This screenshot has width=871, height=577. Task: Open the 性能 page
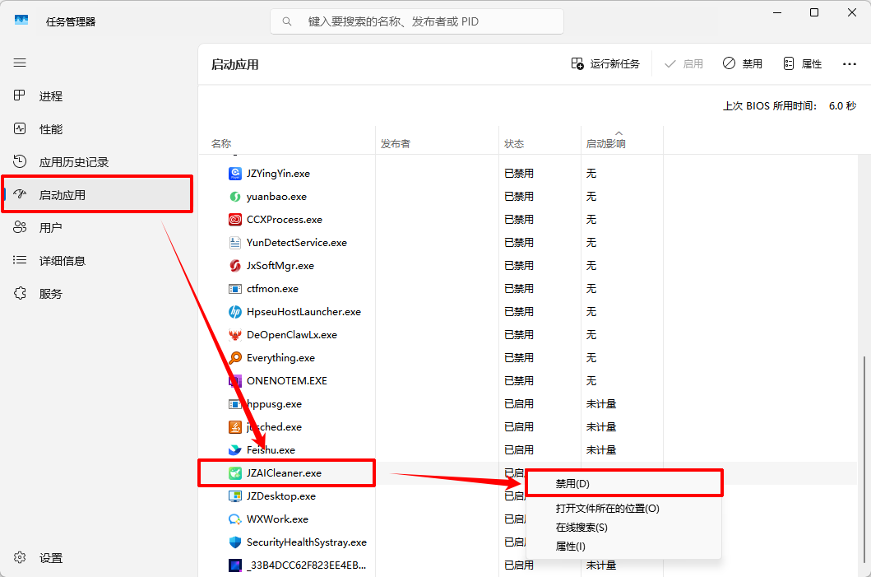click(x=98, y=129)
